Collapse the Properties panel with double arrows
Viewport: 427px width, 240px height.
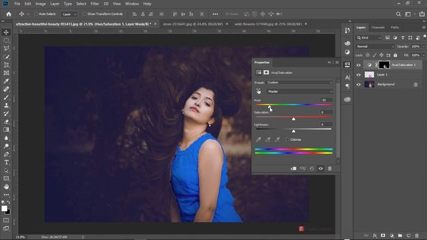pyautogui.click(x=329, y=62)
